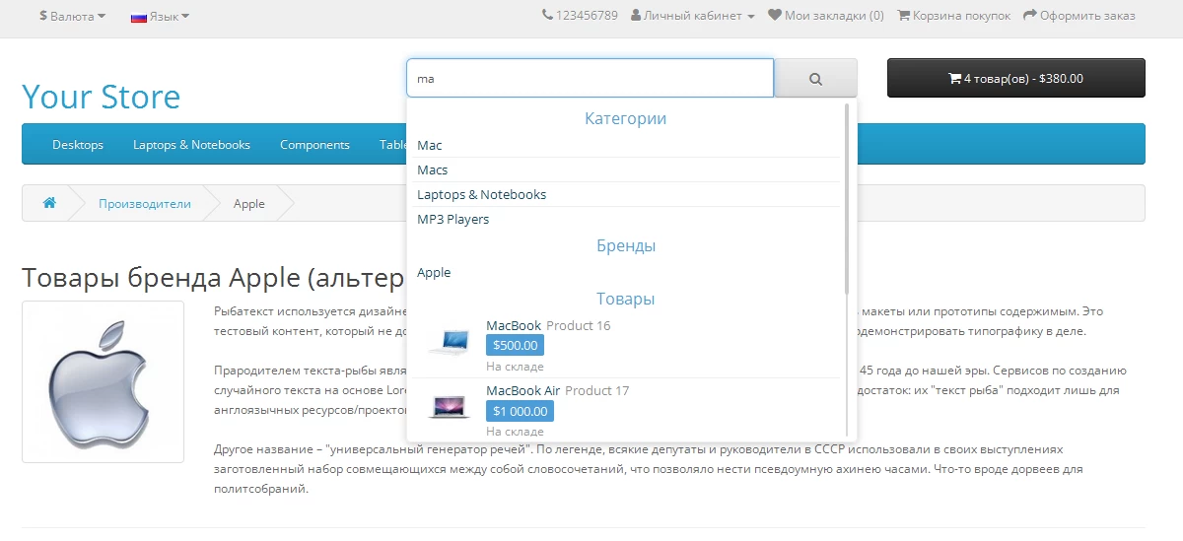Open Корзина покупок link
Image resolution: width=1183 pixels, height=541 pixels.
click(x=953, y=16)
